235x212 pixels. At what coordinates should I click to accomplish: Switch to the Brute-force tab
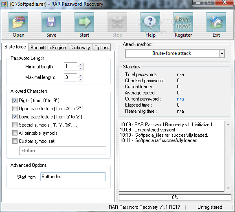15,47
